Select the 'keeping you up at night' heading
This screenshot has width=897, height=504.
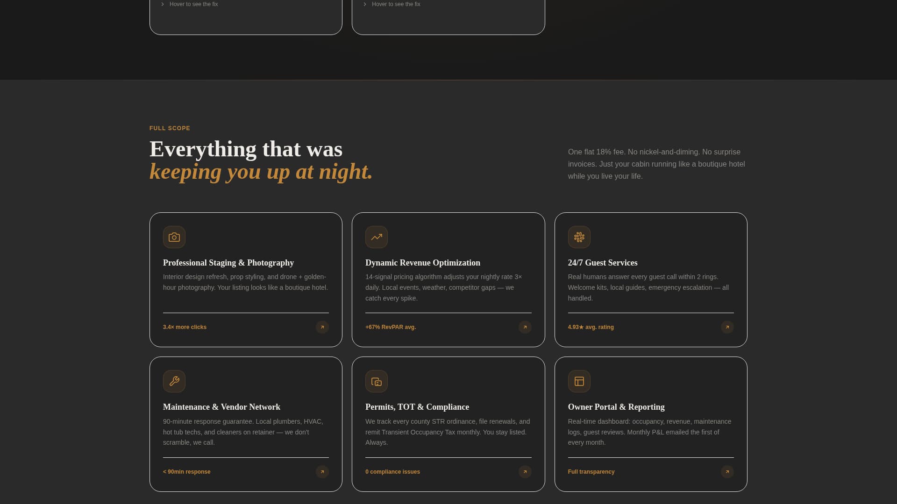click(260, 171)
